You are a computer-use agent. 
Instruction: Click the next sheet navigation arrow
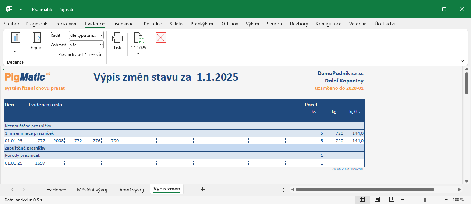click(24, 190)
